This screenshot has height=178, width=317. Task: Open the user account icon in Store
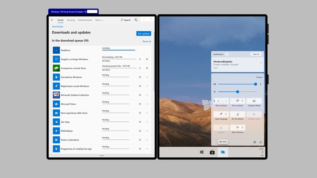(x=136, y=20)
